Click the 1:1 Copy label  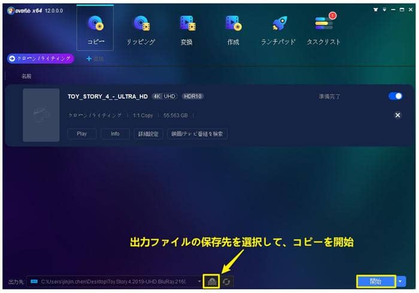point(142,115)
